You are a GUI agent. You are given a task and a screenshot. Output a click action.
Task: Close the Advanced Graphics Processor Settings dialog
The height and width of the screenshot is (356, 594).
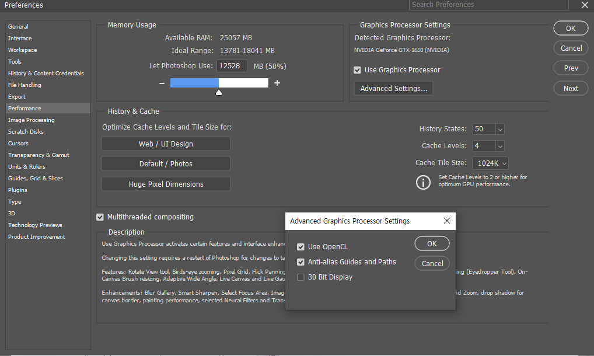(x=447, y=221)
